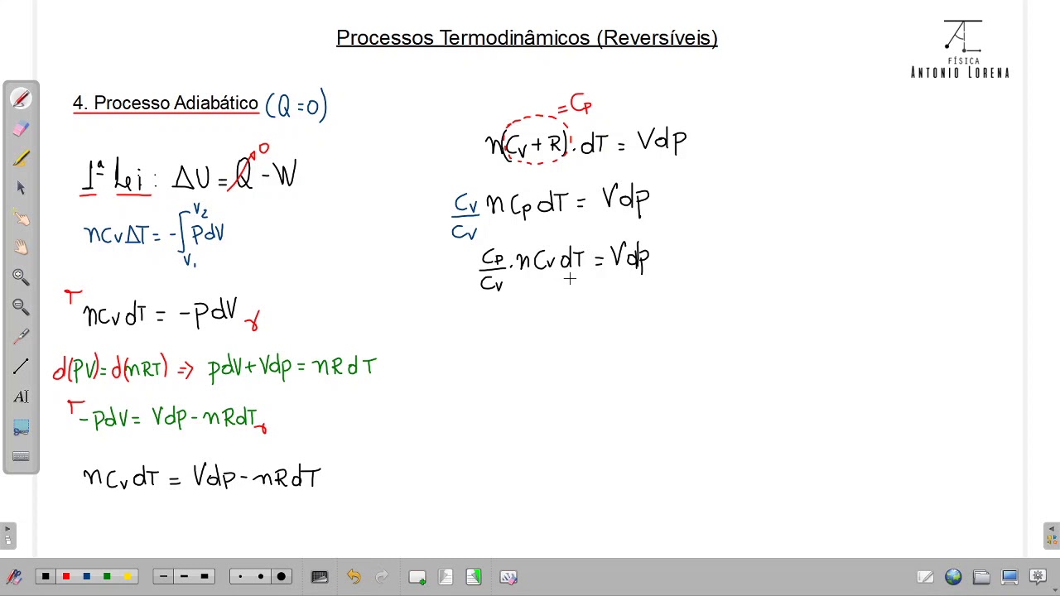Pick the green ink color
This screenshot has width=1060, height=596.
click(x=107, y=577)
